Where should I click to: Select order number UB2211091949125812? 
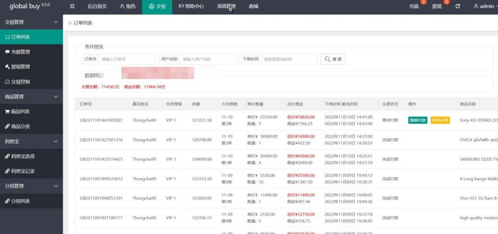pyautogui.click(x=101, y=179)
